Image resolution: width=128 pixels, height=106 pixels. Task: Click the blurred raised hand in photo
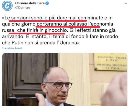pyautogui.click(x=115, y=90)
